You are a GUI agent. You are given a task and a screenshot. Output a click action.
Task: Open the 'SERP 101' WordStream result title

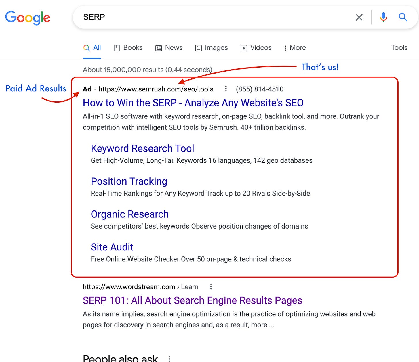click(x=193, y=300)
